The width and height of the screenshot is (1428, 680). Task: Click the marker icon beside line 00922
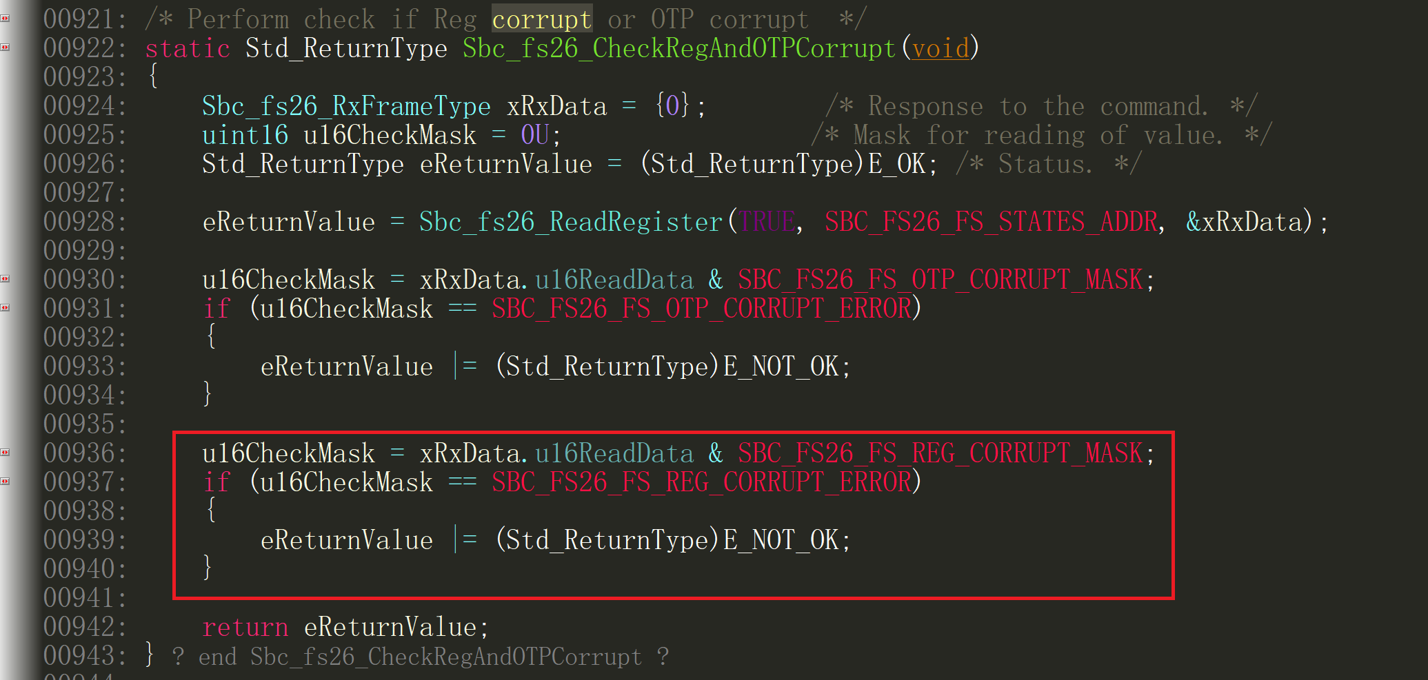(x=6, y=47)
